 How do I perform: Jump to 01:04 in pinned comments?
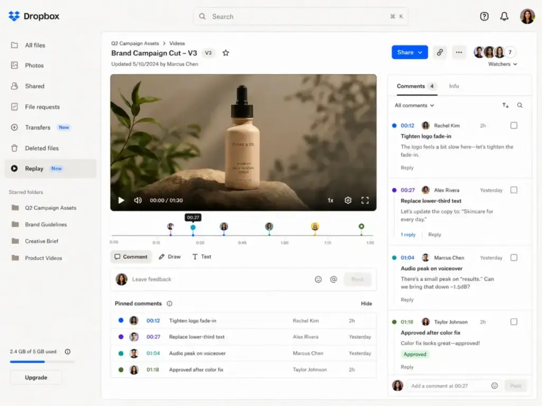tap(153, 353)
